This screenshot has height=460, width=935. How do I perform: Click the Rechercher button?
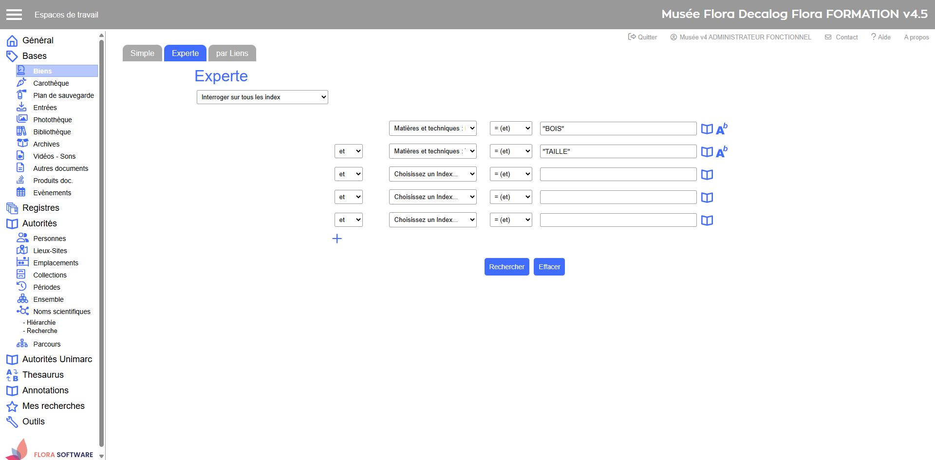(x=506, y=267)
